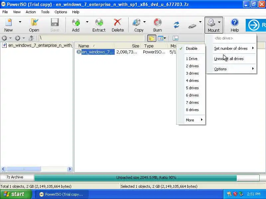Open the Action menu
Viewport: 266px width, 199px height.
(x=31, y=12)
